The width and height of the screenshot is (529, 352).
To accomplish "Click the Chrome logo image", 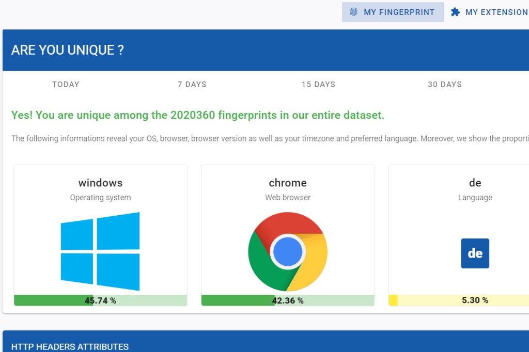I will (288, 251).
